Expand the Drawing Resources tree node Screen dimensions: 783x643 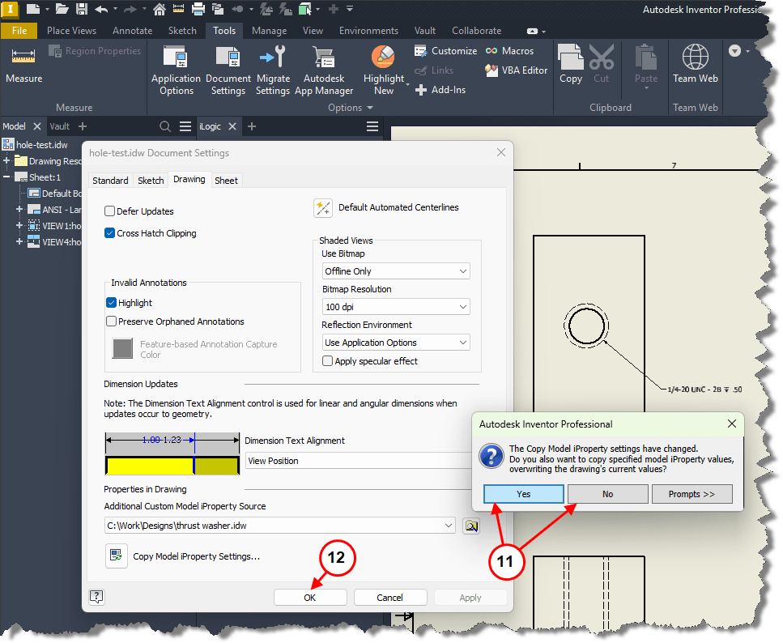tap(7, 161)
